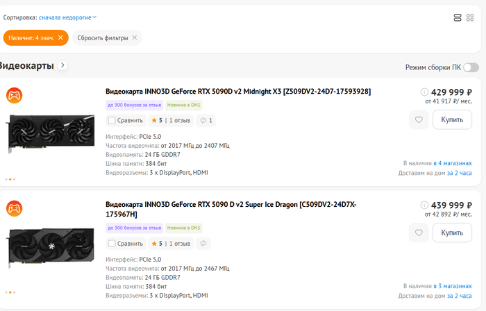Image resolution: width=486 pixels, height=311 pixels.
Task: Add Super Ice Dragon card to favorites heart
Action: point(419,233)
